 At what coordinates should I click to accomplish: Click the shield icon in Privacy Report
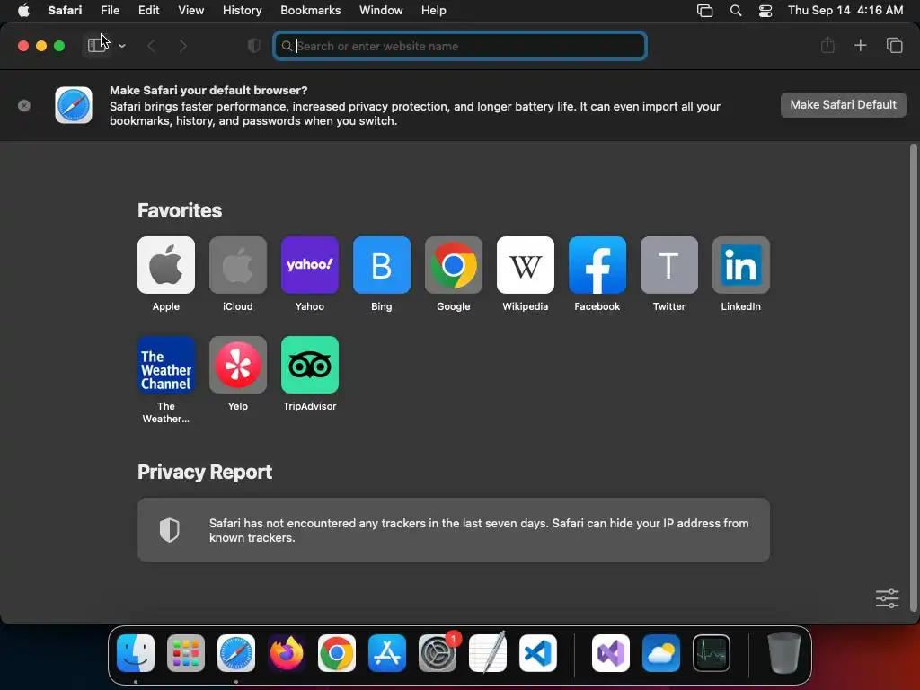170,530
